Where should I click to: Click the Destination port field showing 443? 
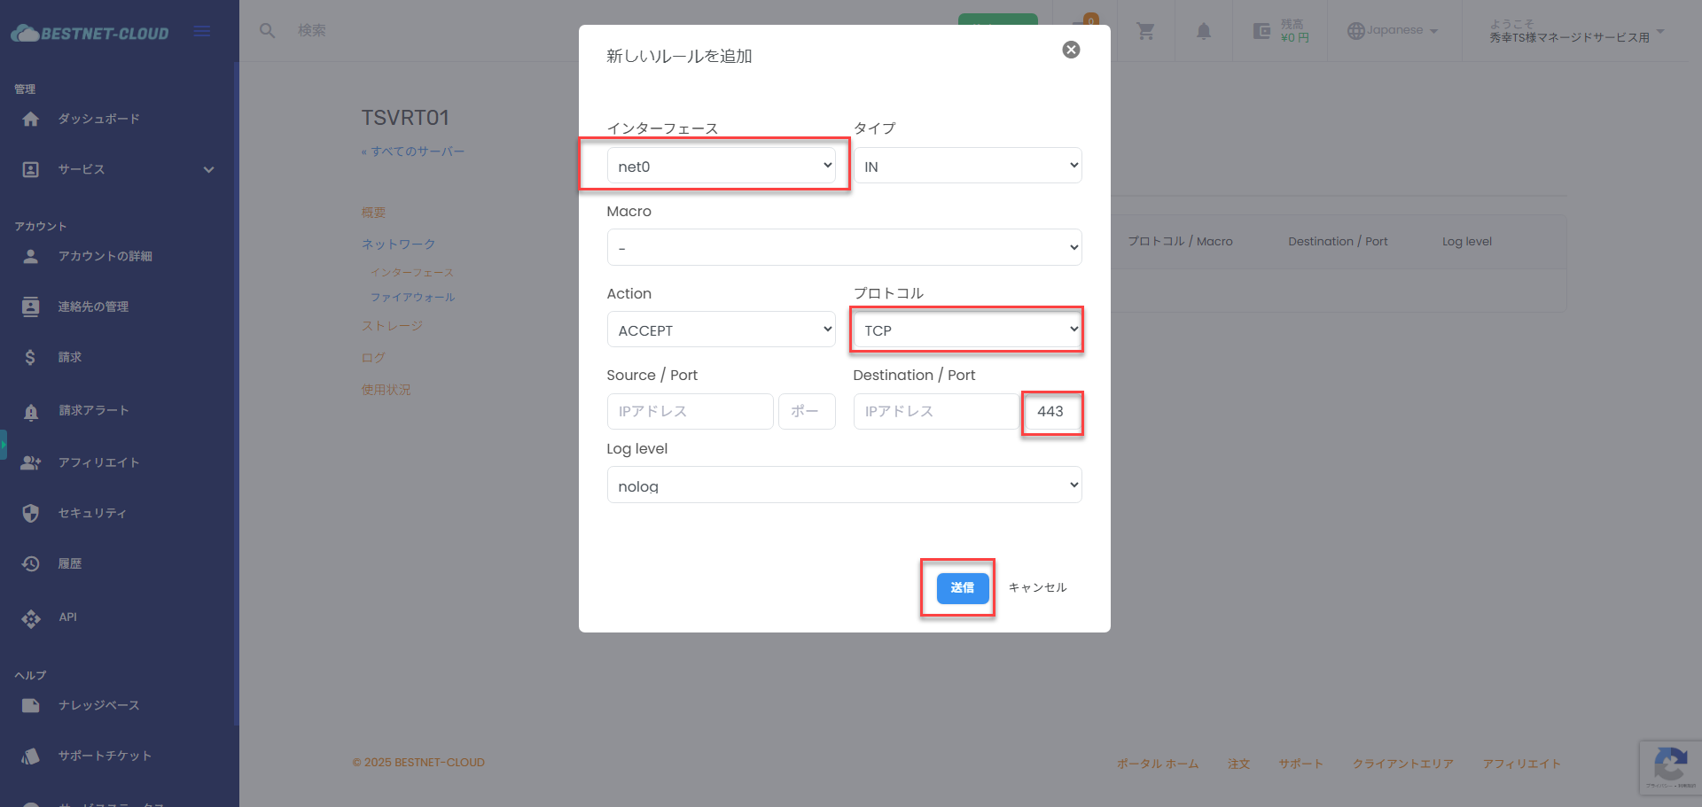coord(1051,412)
